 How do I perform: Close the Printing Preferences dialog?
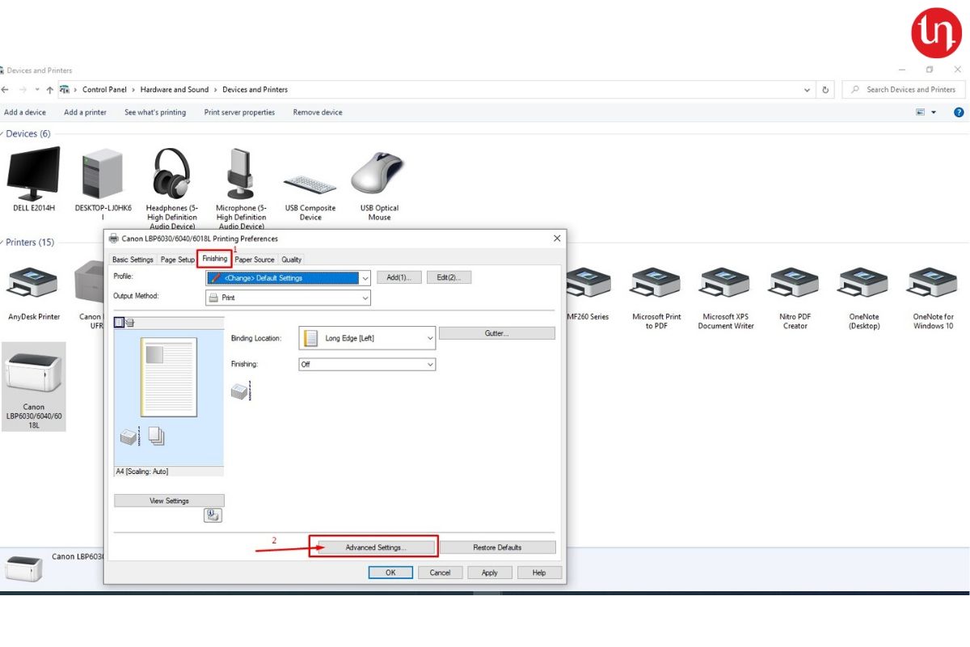click(557, 239)
